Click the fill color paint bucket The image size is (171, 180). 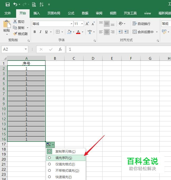pyautogui.click(x=70, y=32)
